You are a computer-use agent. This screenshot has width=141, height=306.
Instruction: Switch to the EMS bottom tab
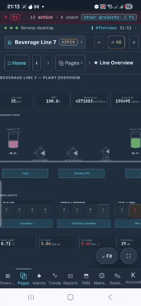[86, 279]
